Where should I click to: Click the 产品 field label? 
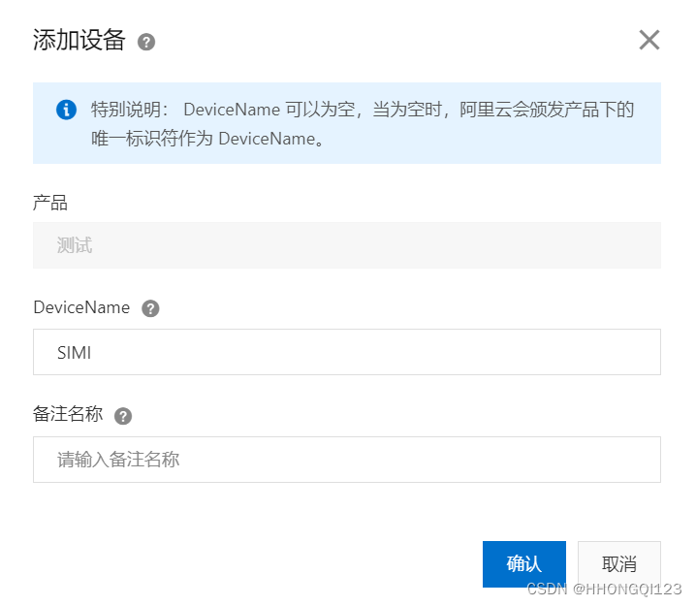click(50, 203)
